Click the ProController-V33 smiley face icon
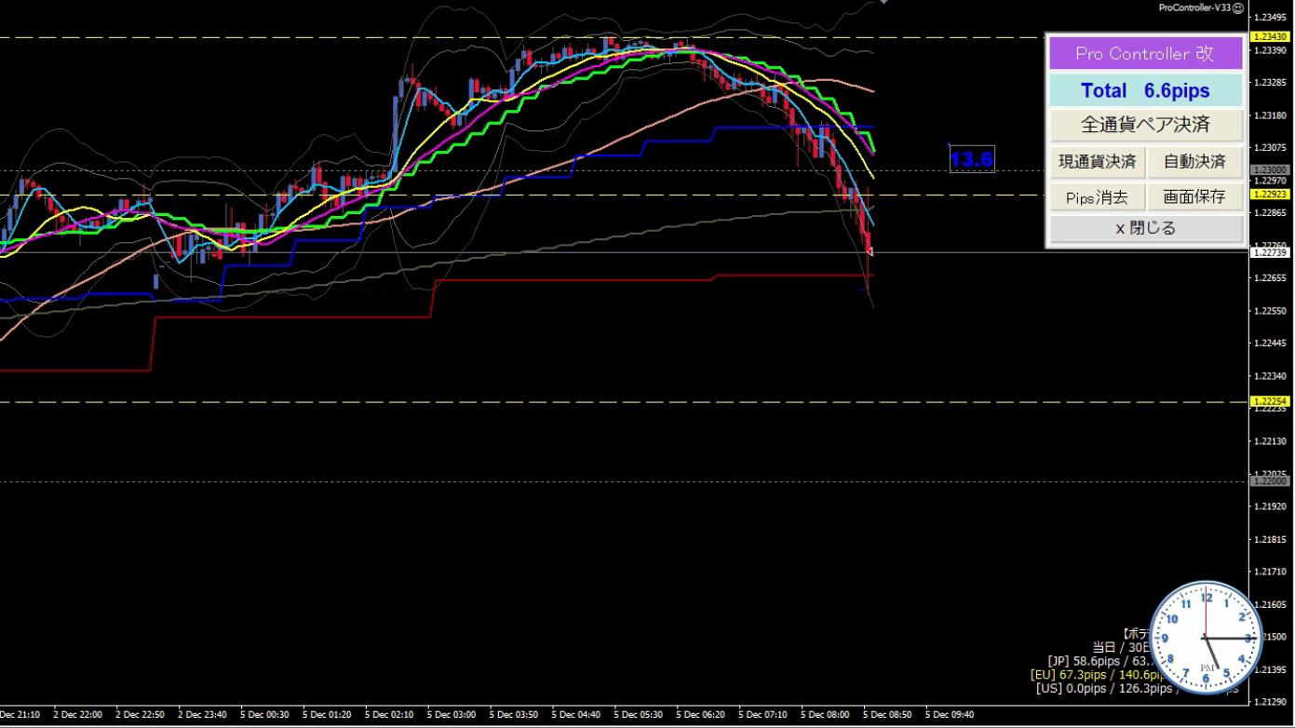 (1238, 7)
